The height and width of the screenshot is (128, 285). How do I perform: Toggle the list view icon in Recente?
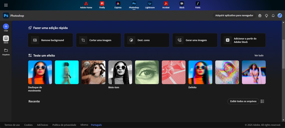262,101
